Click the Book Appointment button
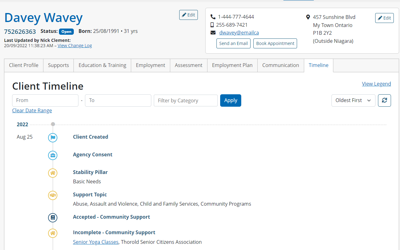The image size is (400, 250). pyautogui.click(x=275, y=43)
